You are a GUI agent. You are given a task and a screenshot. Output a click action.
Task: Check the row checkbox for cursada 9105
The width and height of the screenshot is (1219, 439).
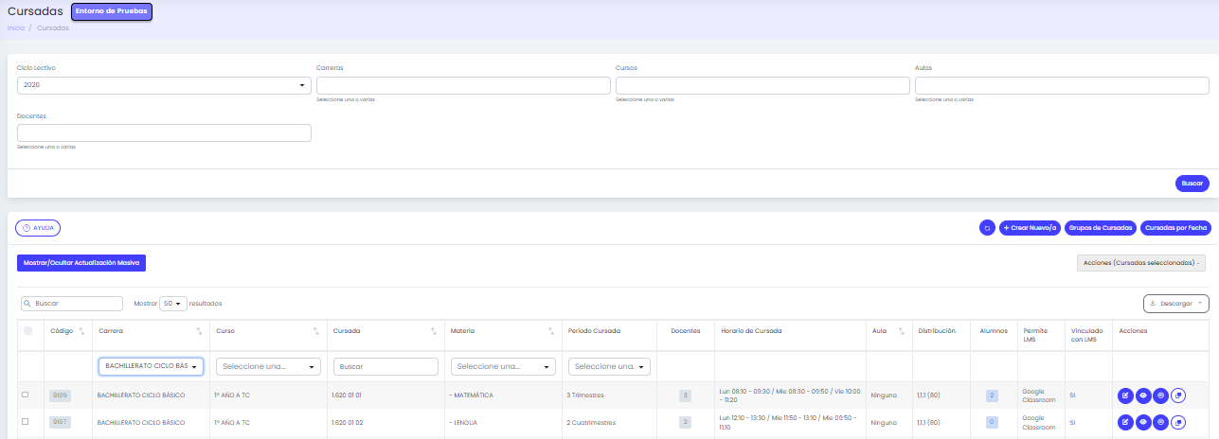(x=26, y=395)
